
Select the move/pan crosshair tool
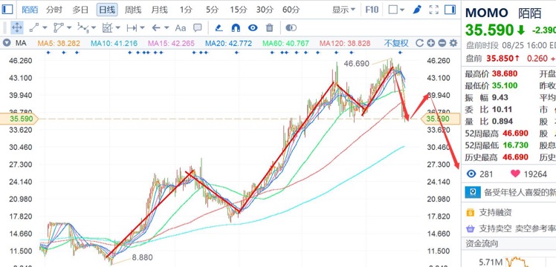click(17, 27)
